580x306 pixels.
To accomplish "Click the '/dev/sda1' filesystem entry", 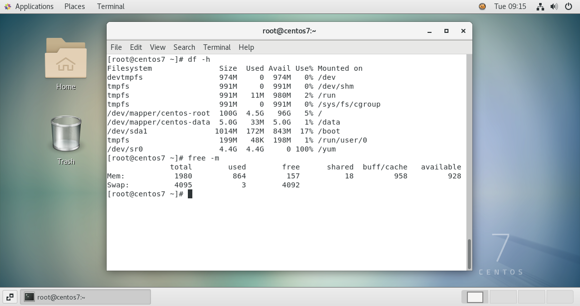I will pos(127,131).
